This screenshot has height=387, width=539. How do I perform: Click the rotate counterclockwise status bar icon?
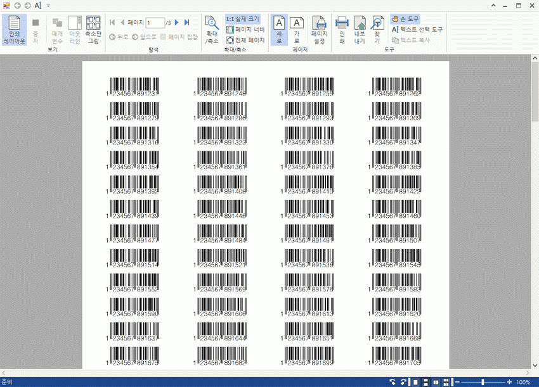[393, 382]
